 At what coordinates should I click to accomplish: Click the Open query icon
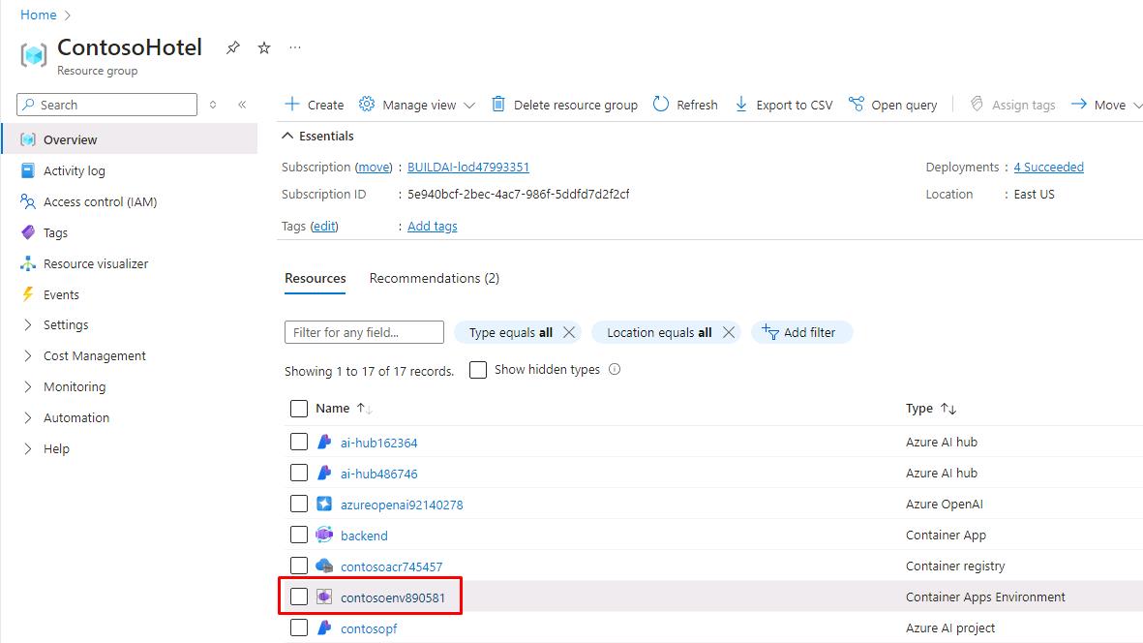(x=856, y=105)
